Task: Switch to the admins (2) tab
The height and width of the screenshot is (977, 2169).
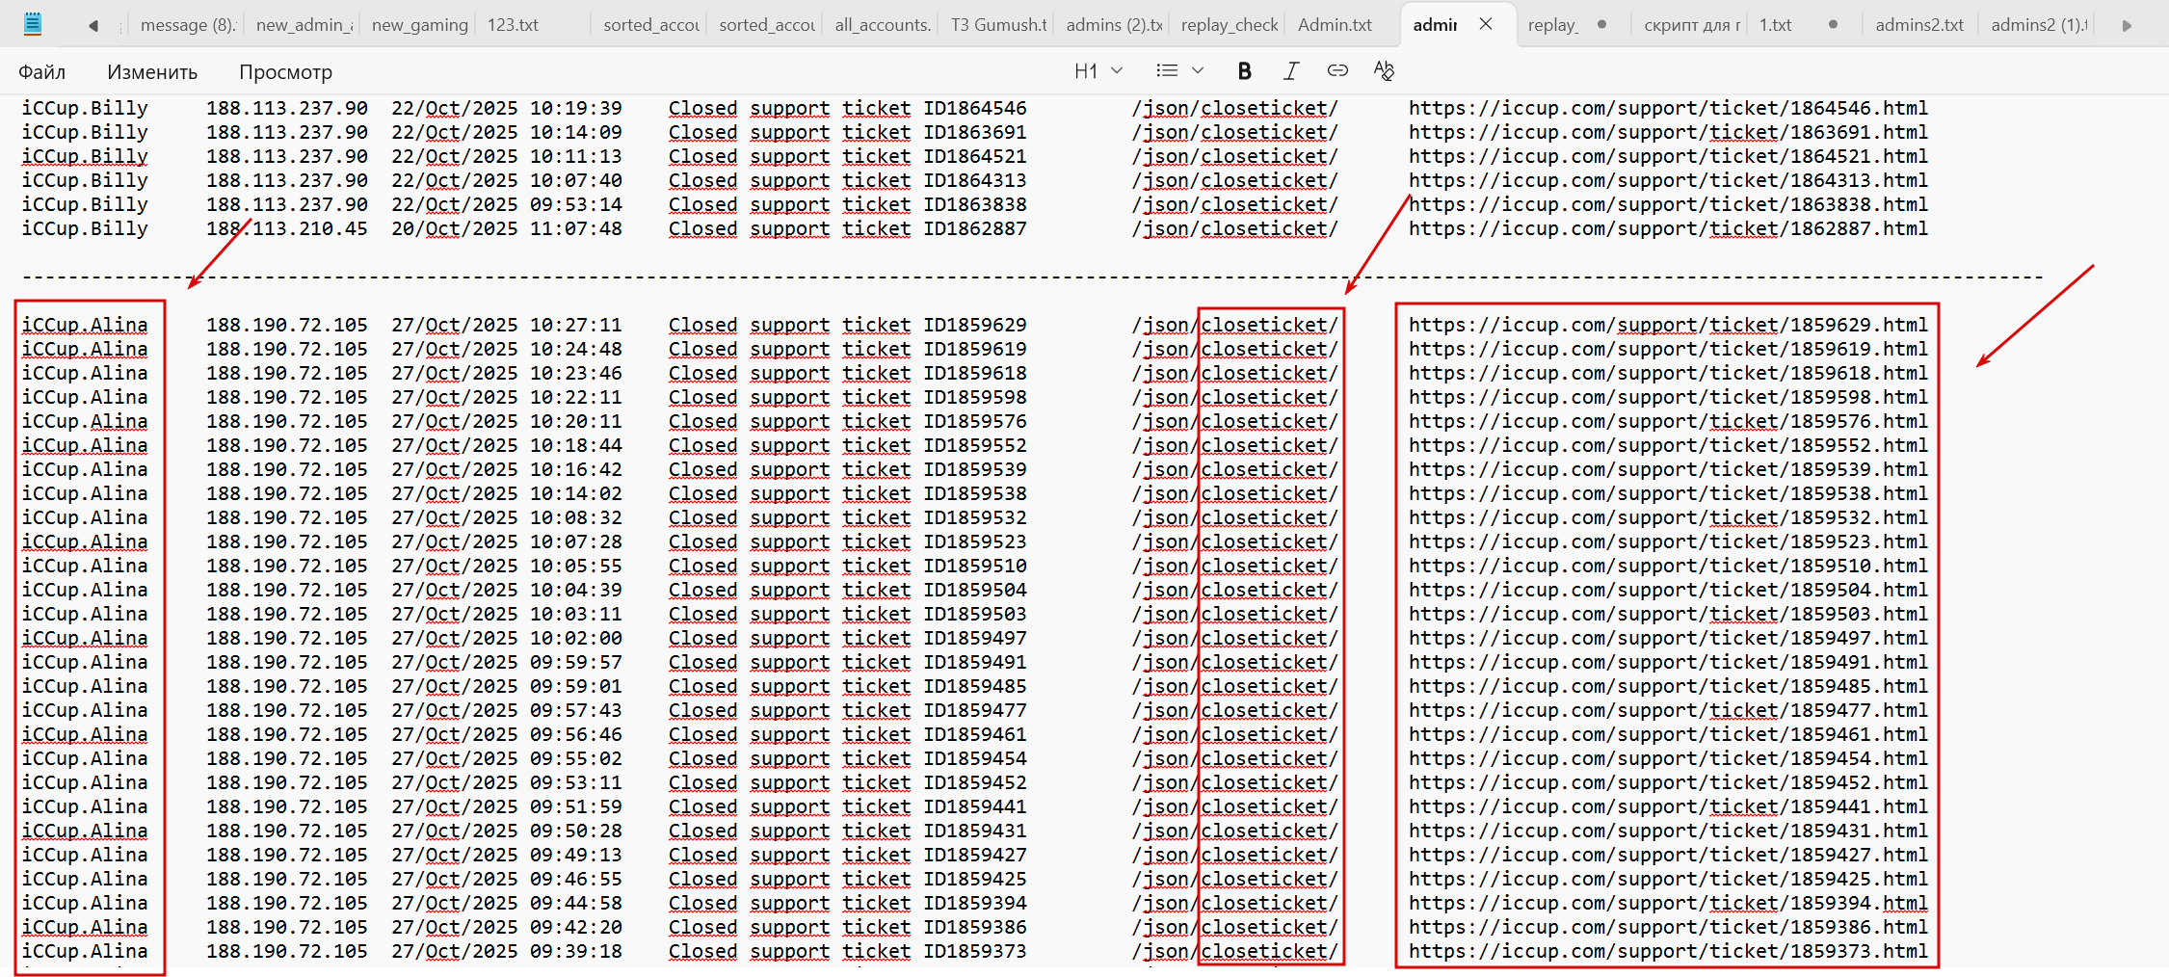Action: click(x=1114, y=25)
